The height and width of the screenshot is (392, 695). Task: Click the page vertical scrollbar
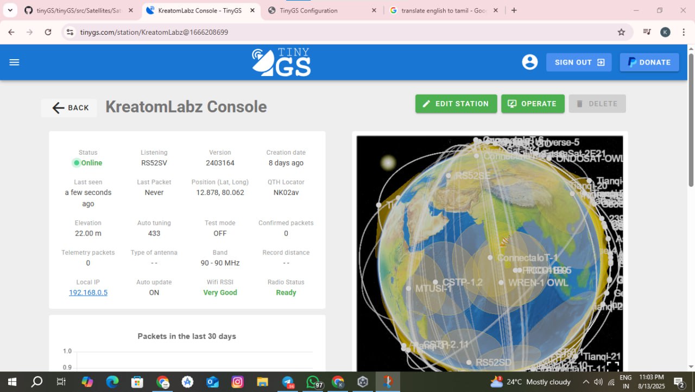pyautogui.click(x=691, y=119)
